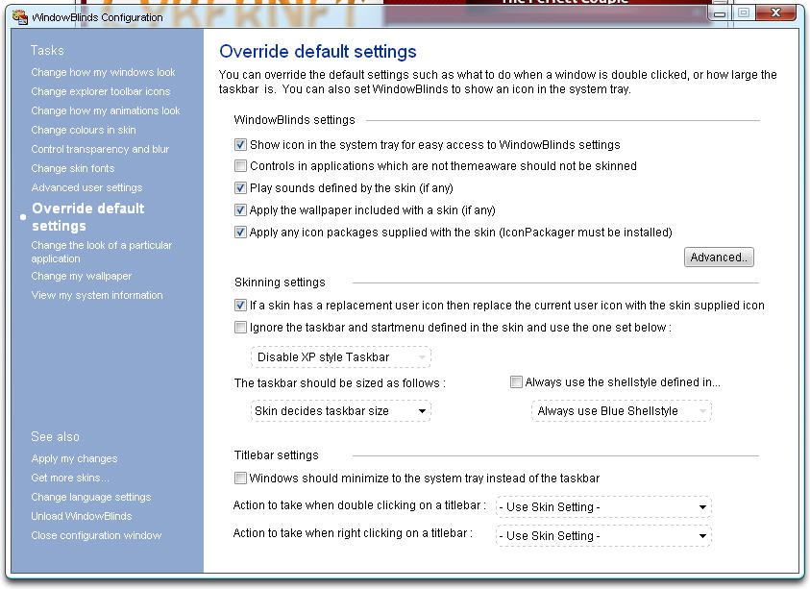Open Change my wallpaper task
The height and width of the screenshot is (589, 810).
click(81, 276)
